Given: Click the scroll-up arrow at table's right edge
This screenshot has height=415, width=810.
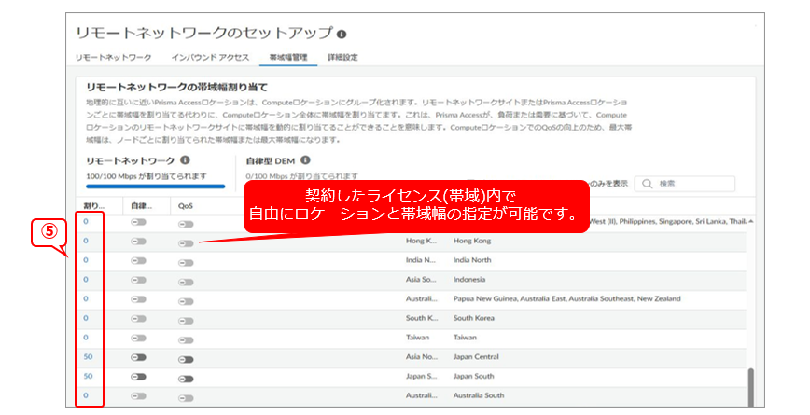Looking at the screenshot, I should pos(750,221).
